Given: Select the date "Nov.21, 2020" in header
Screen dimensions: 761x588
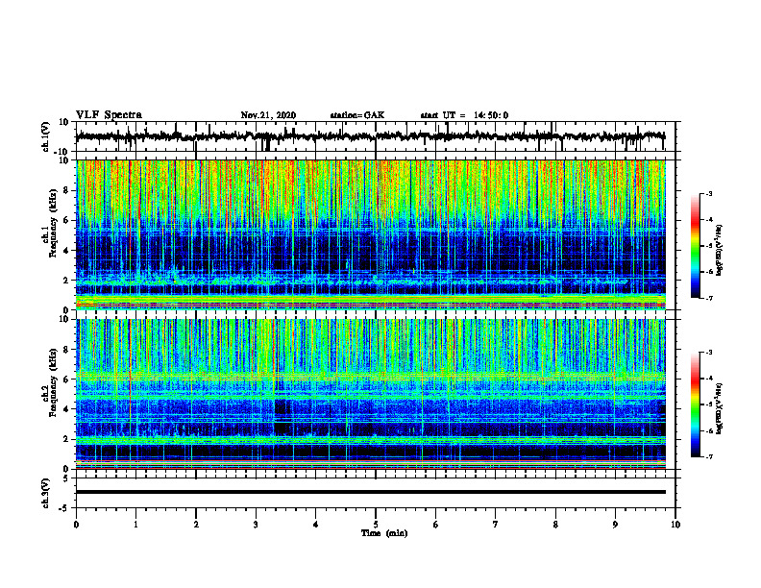Looking at the screenshot, I should (268, 115).
